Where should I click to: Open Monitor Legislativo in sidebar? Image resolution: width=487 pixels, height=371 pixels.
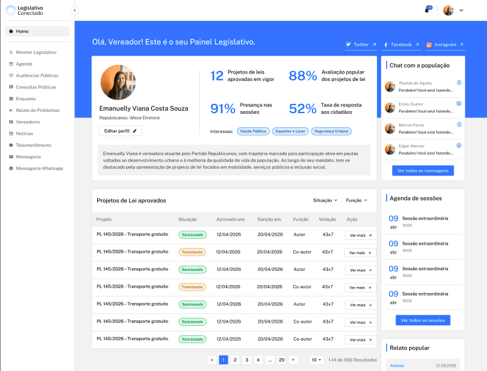click(x=37, y=52)
